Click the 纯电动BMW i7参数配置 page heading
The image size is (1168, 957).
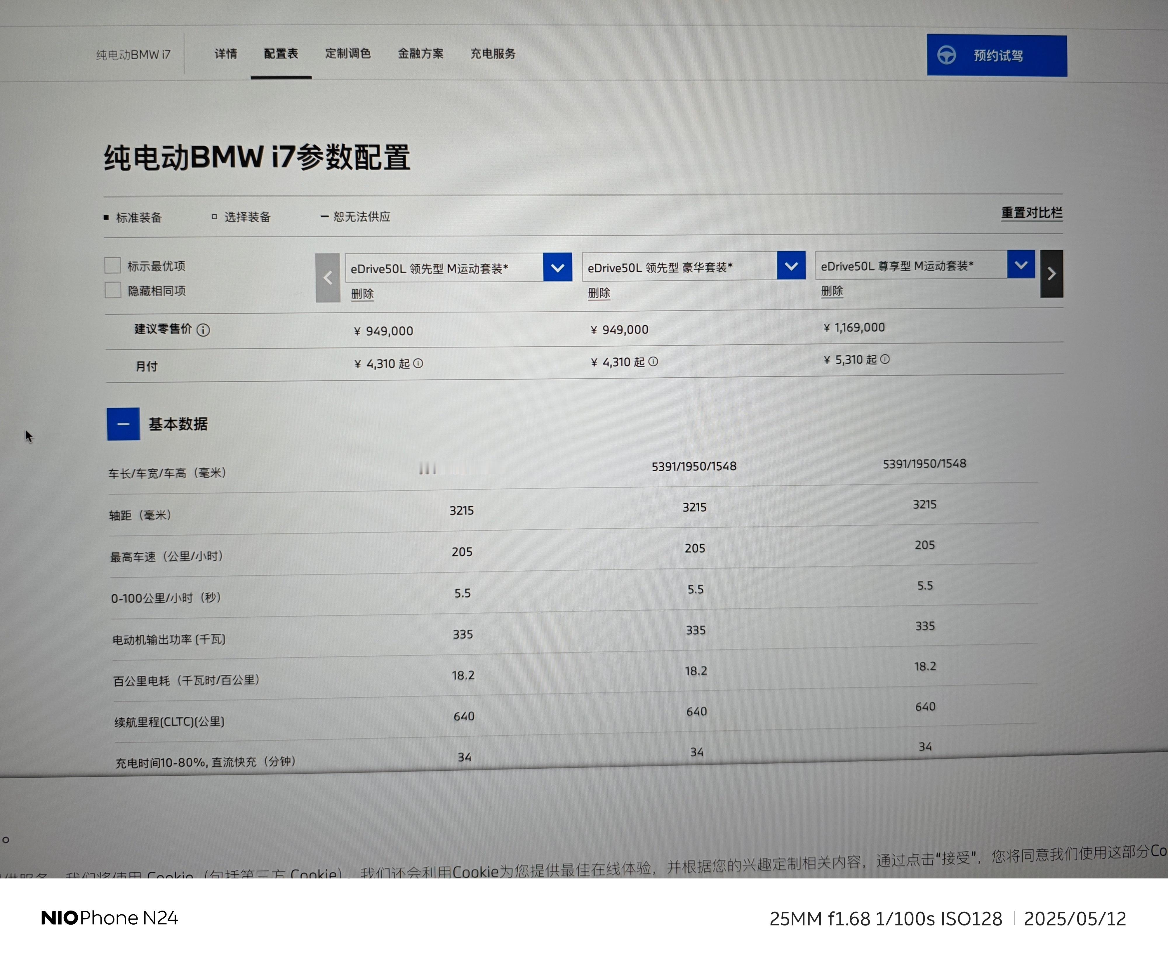(x=257, y=158)
